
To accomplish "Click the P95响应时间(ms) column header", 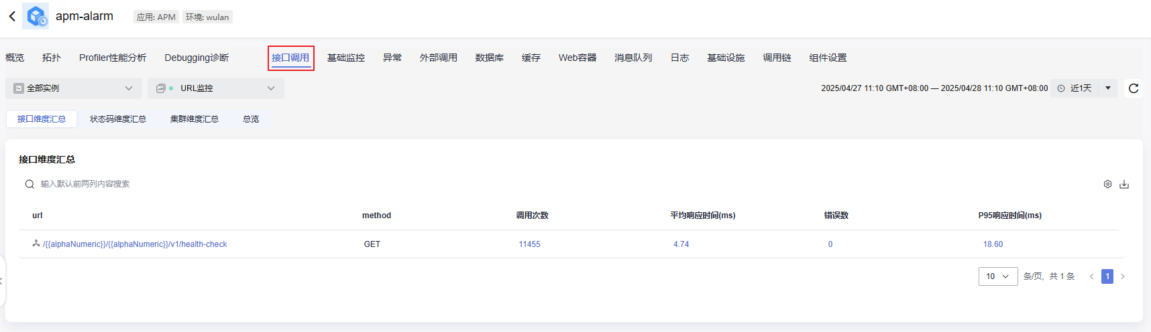I will [x=1009, y=216].
